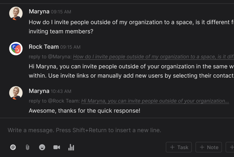Viewport: 234px width, 157px height.
Task: Click Maryna's avatar on the first message
Action: click(x=16, y=13)
